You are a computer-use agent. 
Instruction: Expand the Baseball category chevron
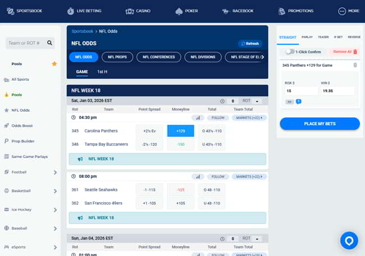(55, 228)
